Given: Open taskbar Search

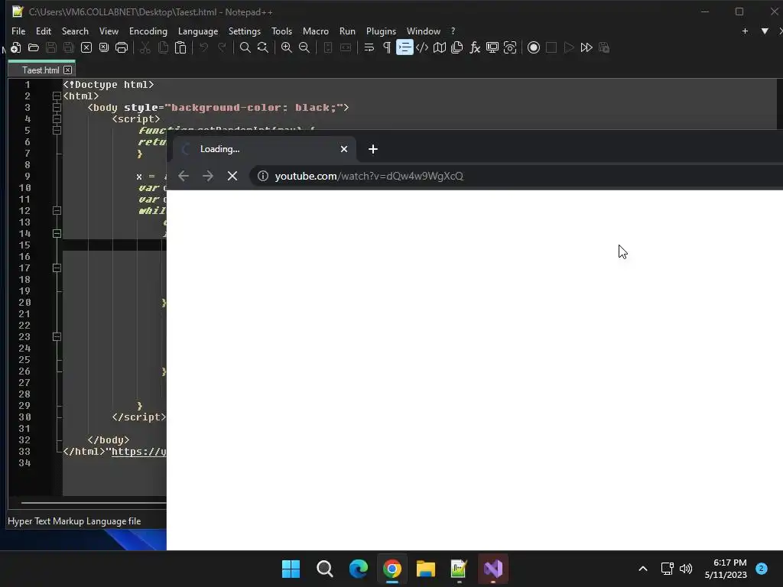Looking at the screenshot, I should click(x=324, y=569).
